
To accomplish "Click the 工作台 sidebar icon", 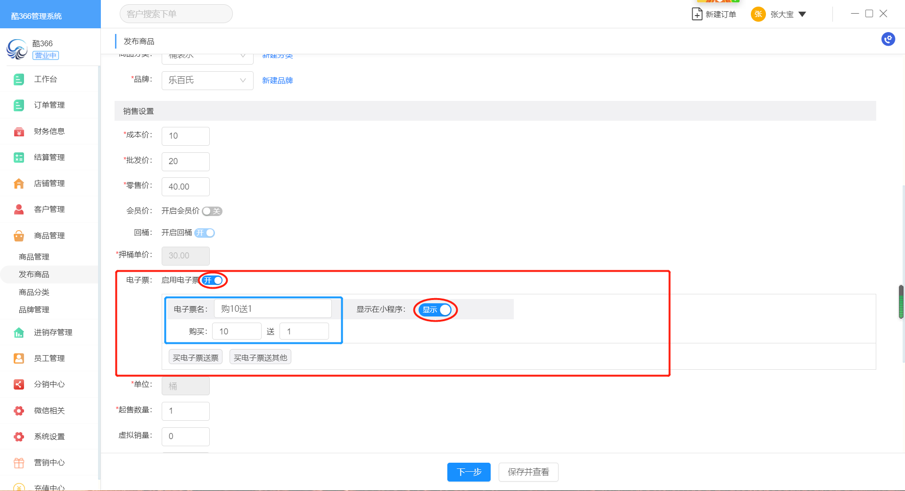I will 19,79.
